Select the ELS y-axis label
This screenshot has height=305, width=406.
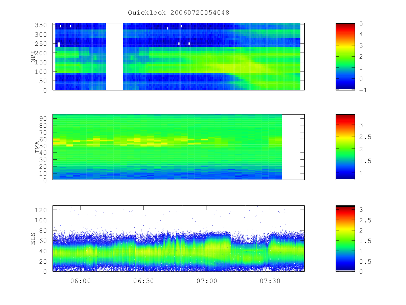[33, 239]
